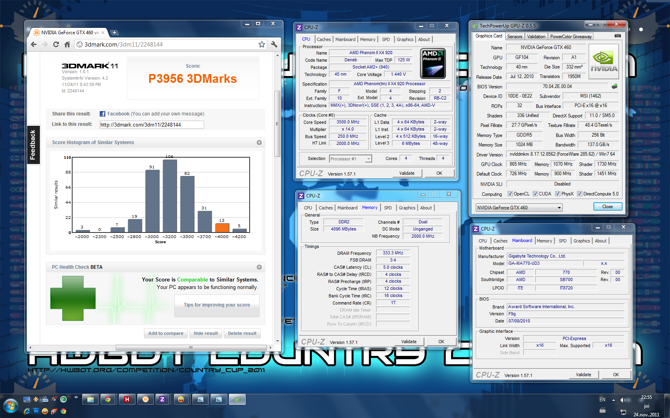Open the Feedback side tab
The width and height of the screenshot is (670, 418).
[33, 145]
